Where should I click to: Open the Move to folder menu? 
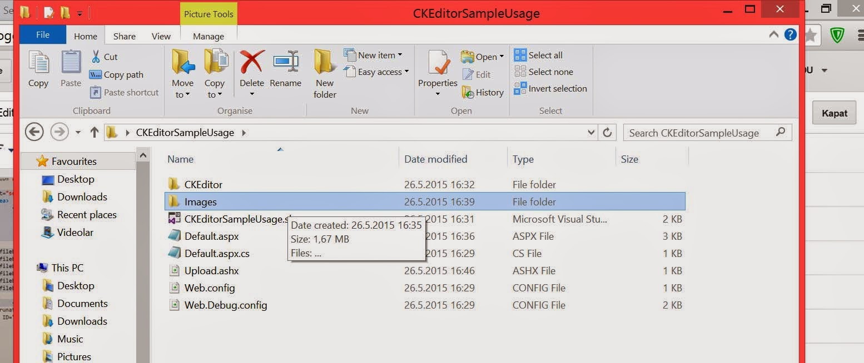pyautogui.click(x=182, y=74)
